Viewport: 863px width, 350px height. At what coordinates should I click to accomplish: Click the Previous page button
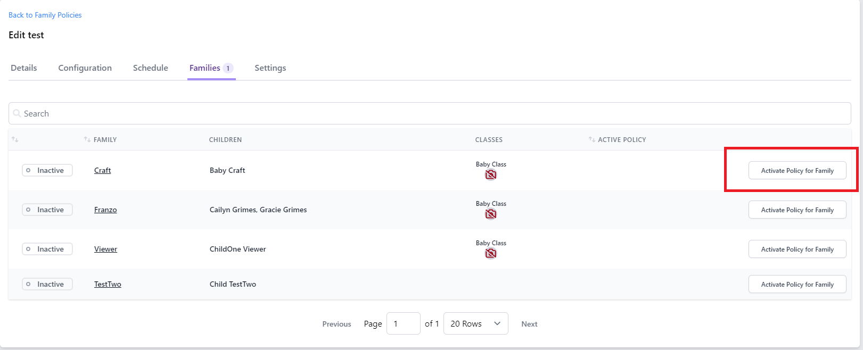(x=336, y=324)
